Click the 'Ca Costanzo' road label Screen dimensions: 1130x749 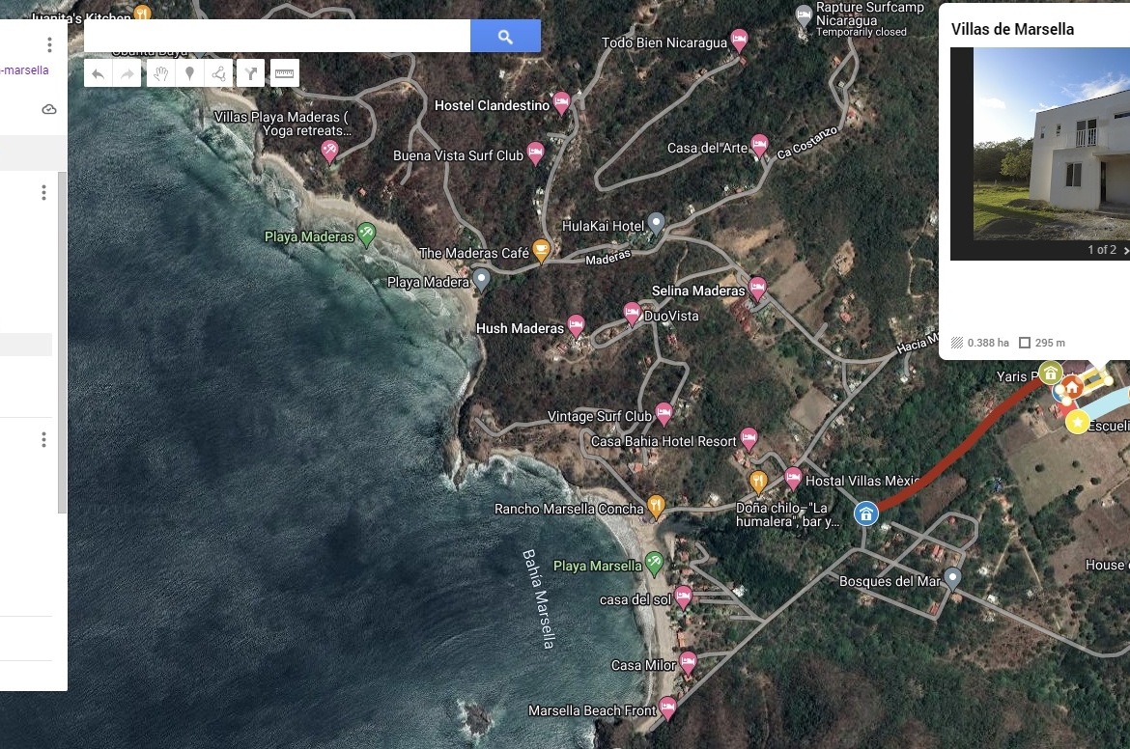(x=807, y=143)
